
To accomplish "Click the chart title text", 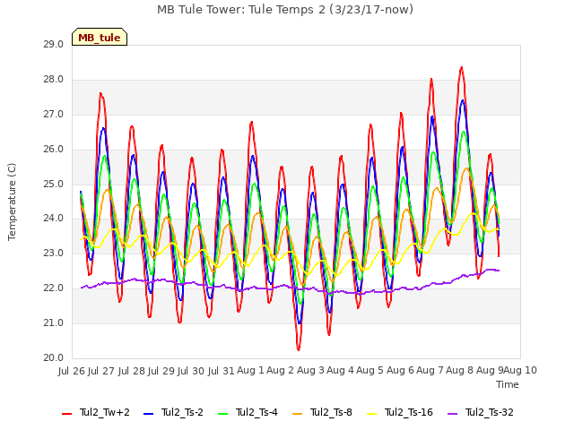I will (x=285, y=10).
